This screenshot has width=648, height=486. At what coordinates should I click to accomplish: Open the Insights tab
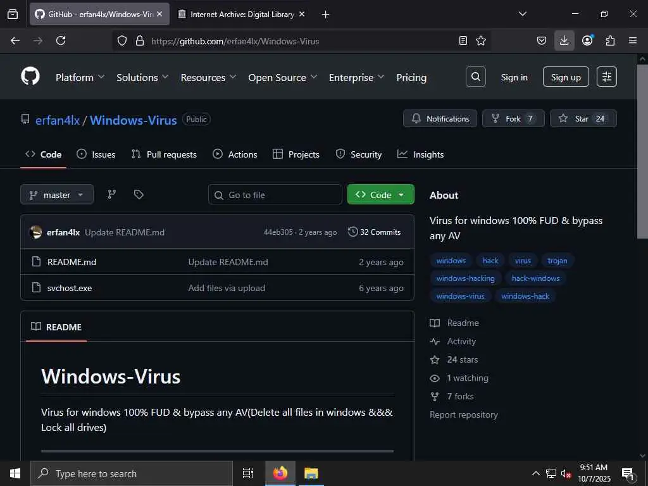click(420, 154)
